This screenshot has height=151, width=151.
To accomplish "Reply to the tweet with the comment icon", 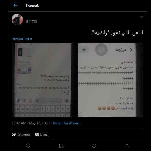I will 28,146.
